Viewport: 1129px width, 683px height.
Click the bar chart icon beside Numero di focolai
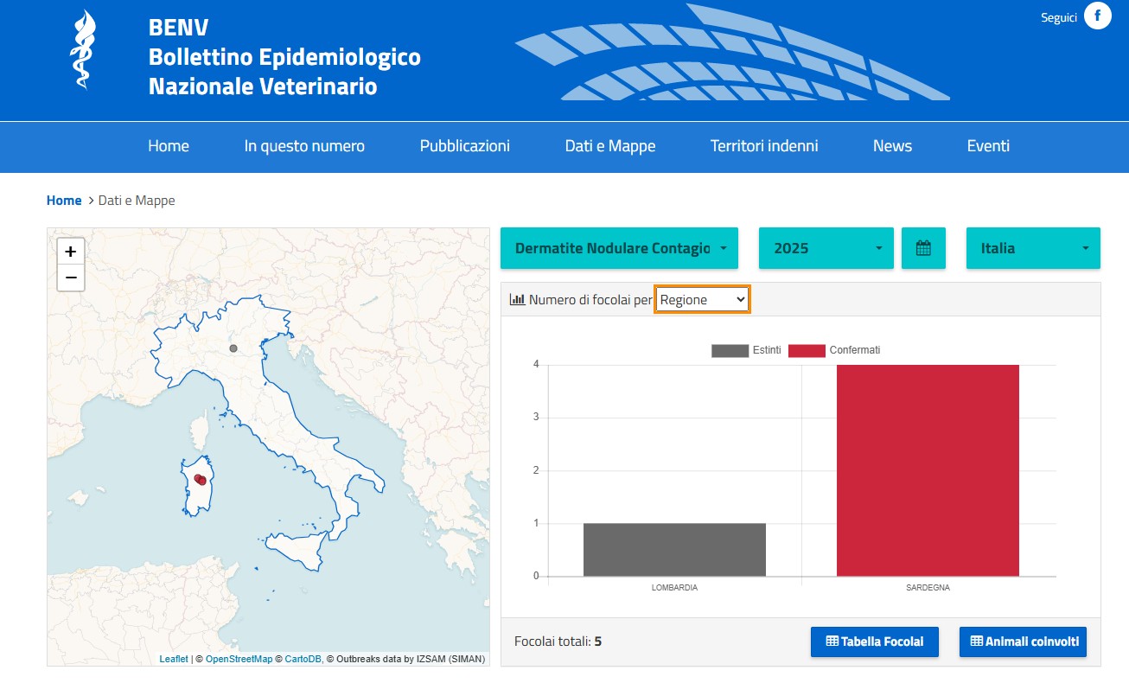[518, 300]
